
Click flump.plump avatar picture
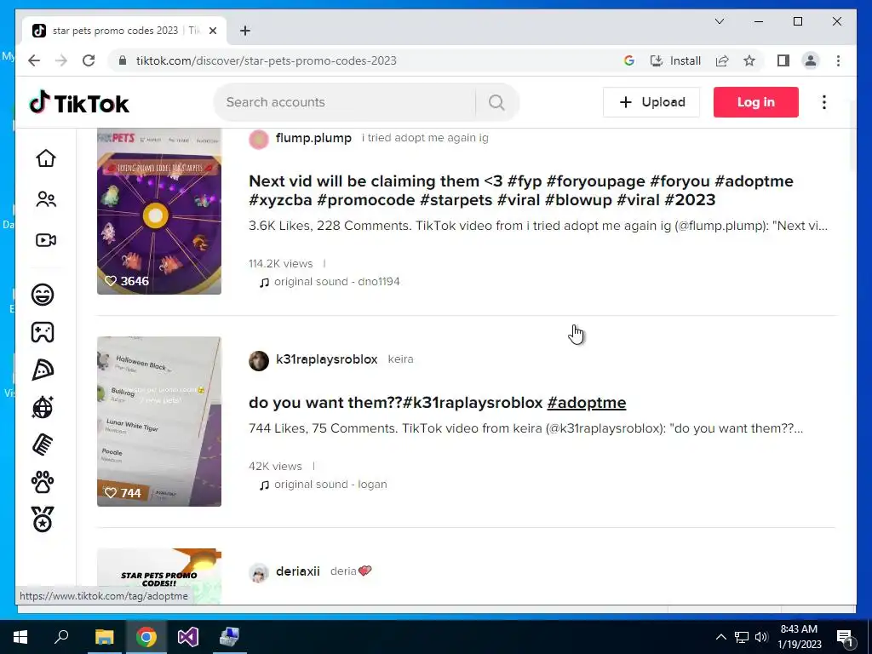pos(259,139)
